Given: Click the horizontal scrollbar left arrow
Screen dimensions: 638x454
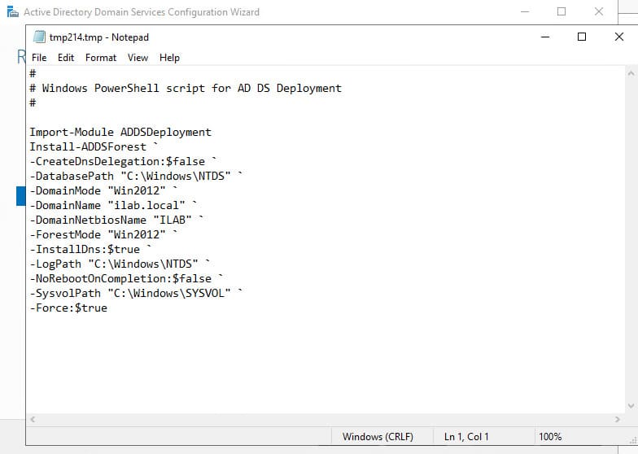Looking at the screenshot, I should point(33,420).
